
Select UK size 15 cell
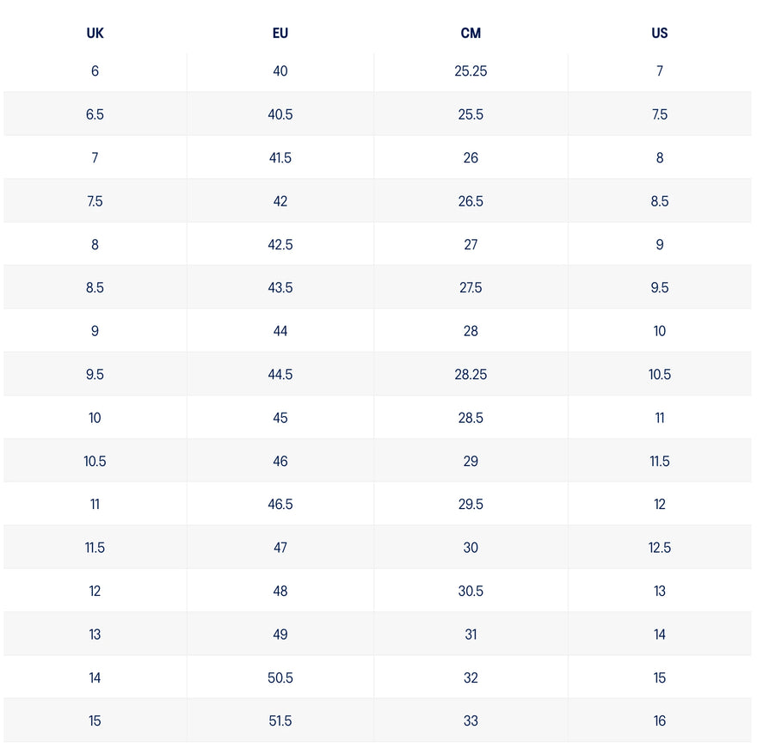coord(95,721)
